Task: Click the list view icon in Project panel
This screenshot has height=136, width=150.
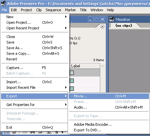Action: click(x=6, y=133)
